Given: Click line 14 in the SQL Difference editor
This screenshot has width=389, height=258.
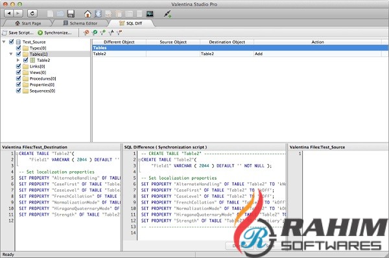Looking at the screenshot, I should (211, 233).
